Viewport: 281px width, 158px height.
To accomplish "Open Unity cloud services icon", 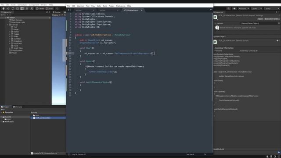I will [x=234, y=8].
